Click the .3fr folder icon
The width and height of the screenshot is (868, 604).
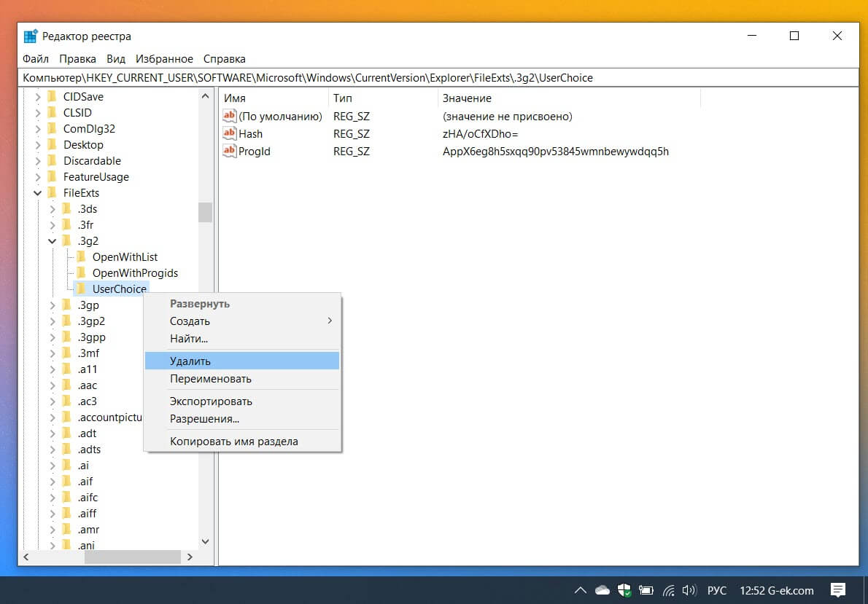(x=67, y=224)
